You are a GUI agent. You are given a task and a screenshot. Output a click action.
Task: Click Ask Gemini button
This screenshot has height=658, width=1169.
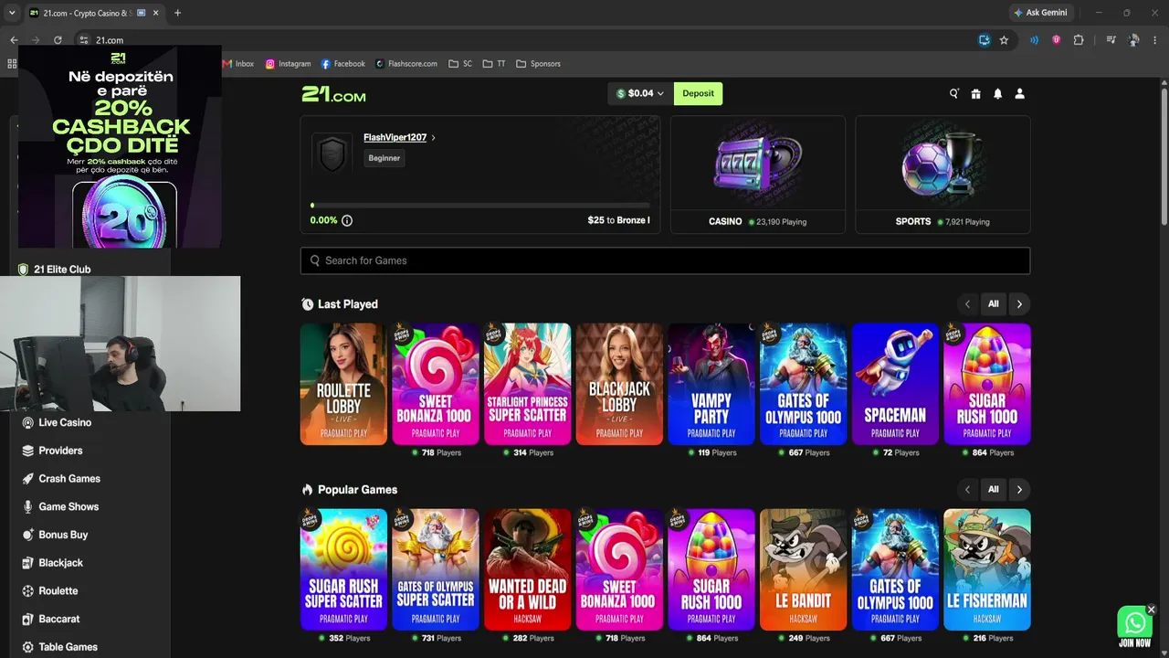[x=1040, y=13]
